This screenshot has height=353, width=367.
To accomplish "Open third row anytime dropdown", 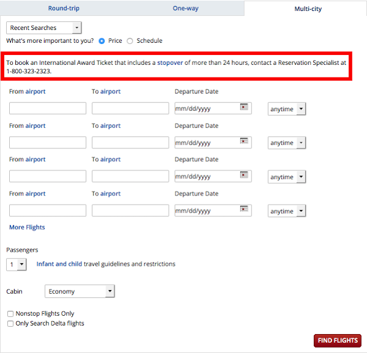I will (x=287, y=177).
